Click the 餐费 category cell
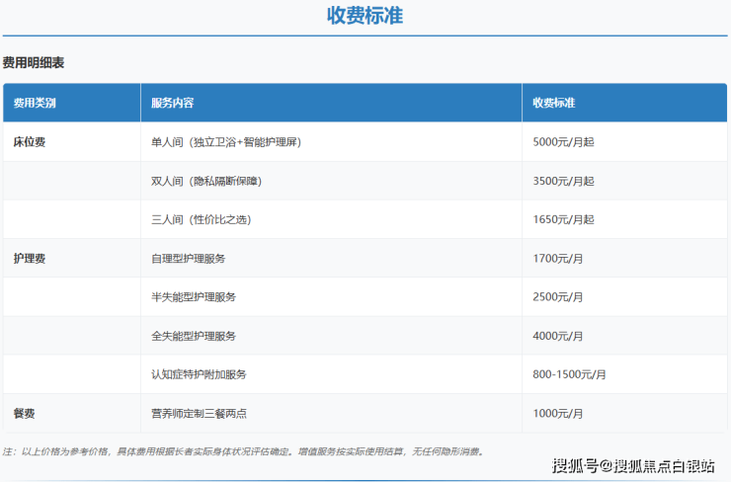731x482 pixels. [25, 413]
